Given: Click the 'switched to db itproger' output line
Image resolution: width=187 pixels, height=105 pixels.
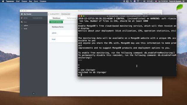Looking at the screenshot, I should tap(92, 72).
